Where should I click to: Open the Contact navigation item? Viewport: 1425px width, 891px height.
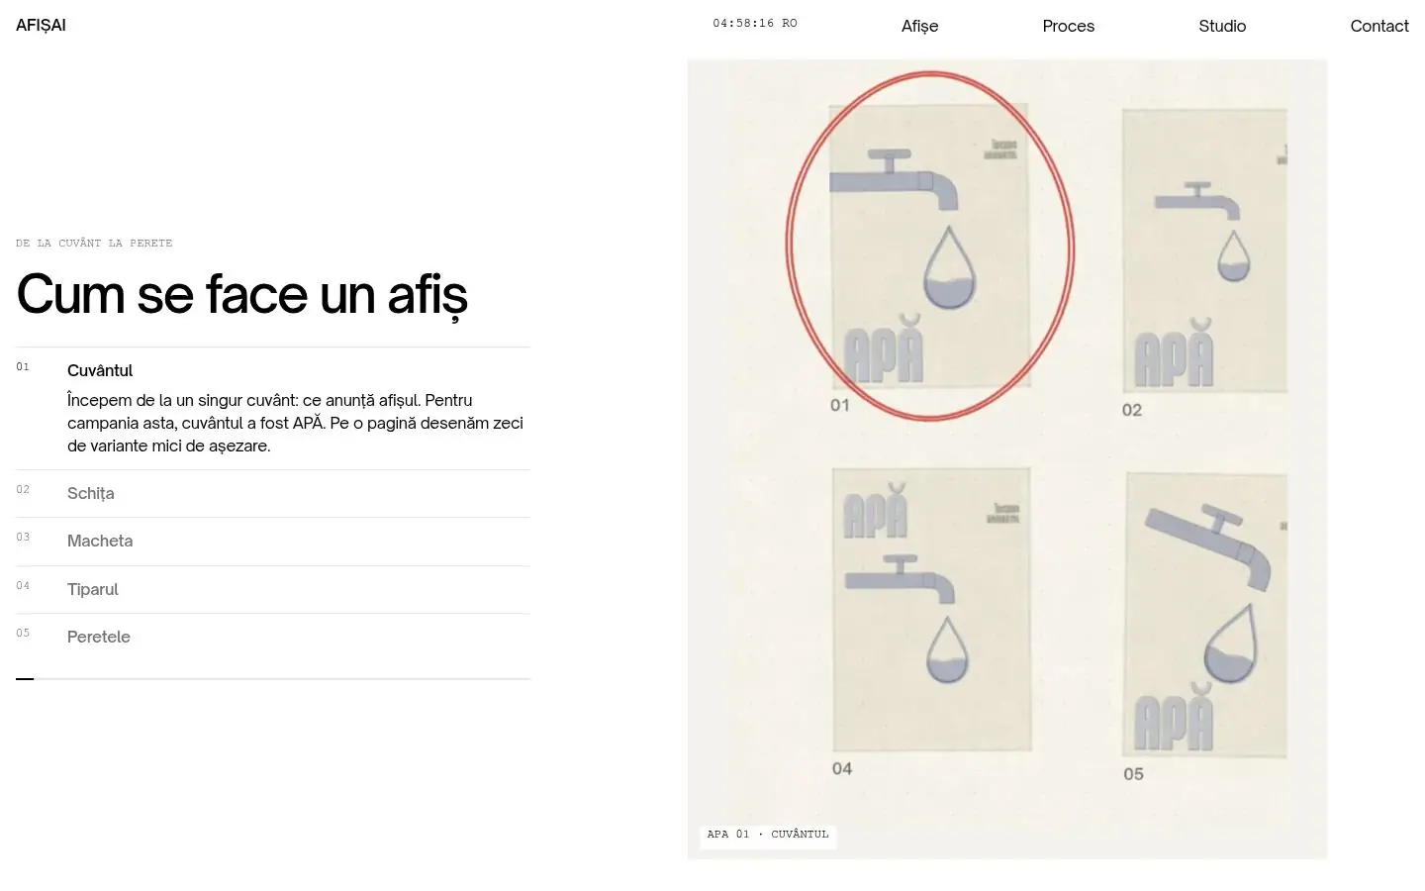(x=1378, y=26)
